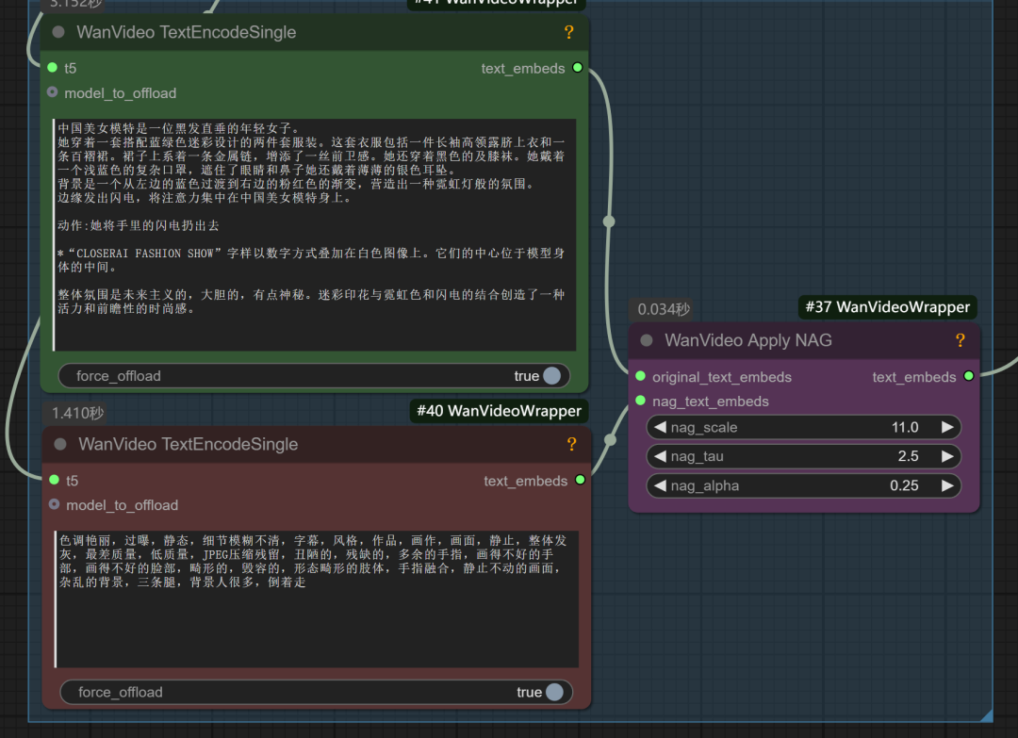This screenshot has width=1018, height=738.
Task: Click model_to_offload port on top encode node
Action: click(53, 92)
